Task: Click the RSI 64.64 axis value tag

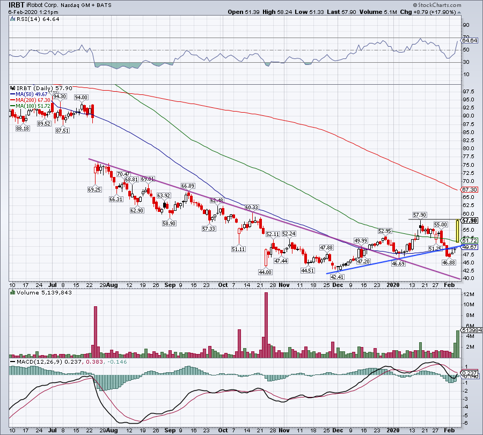Action: click(x=470, y=40)
